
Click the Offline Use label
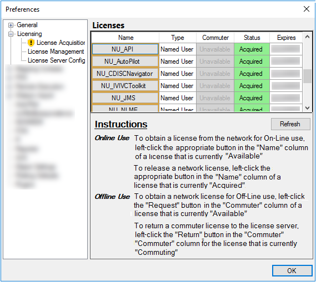[112, 196]
